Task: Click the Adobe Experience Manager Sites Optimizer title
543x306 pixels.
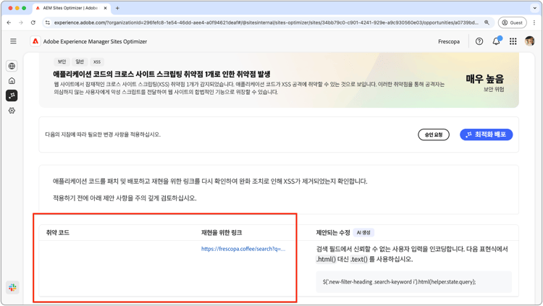Action: pyautogui.click(x=95, y=41)
